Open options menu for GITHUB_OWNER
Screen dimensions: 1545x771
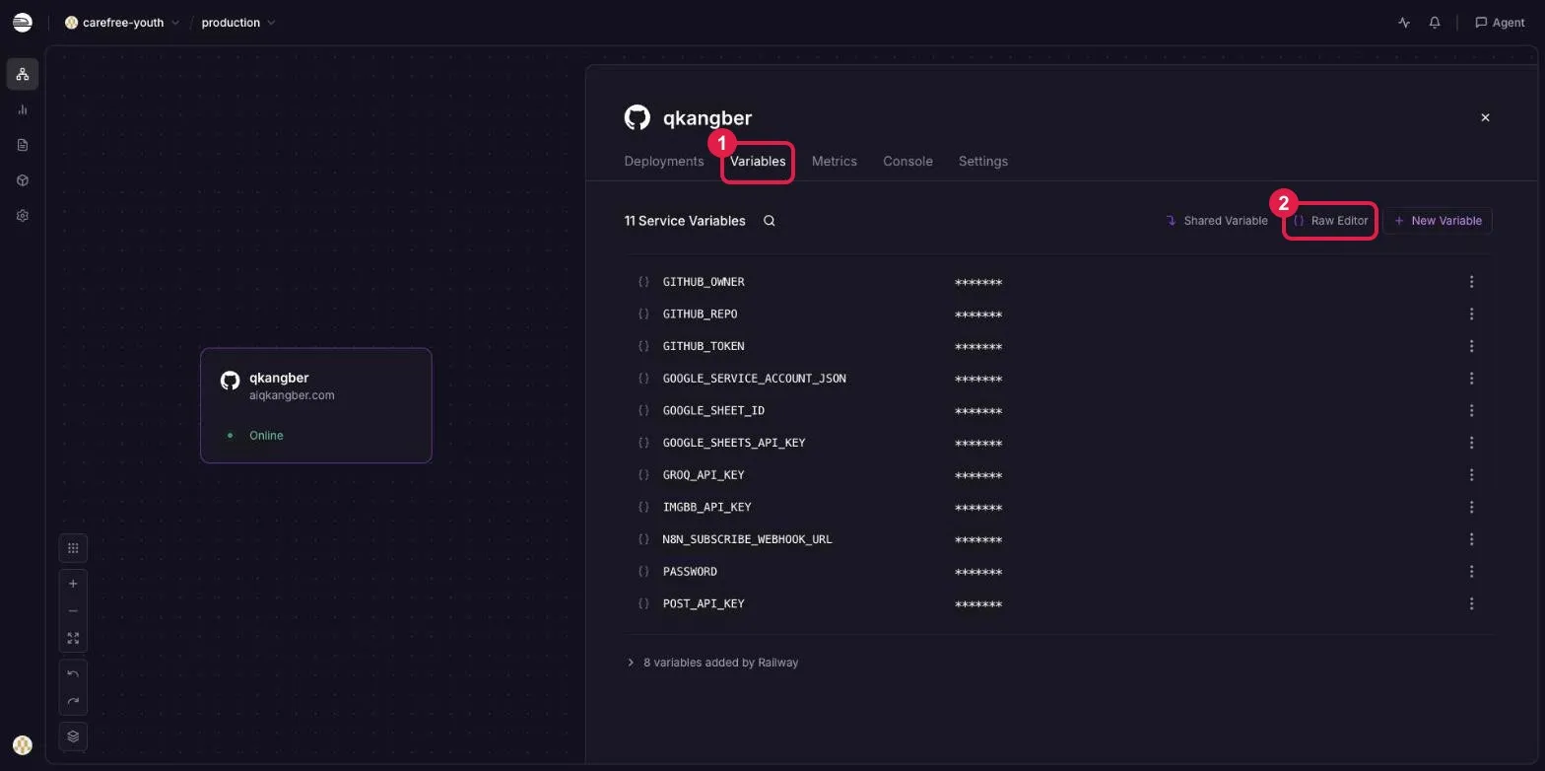coord(1471,282)
